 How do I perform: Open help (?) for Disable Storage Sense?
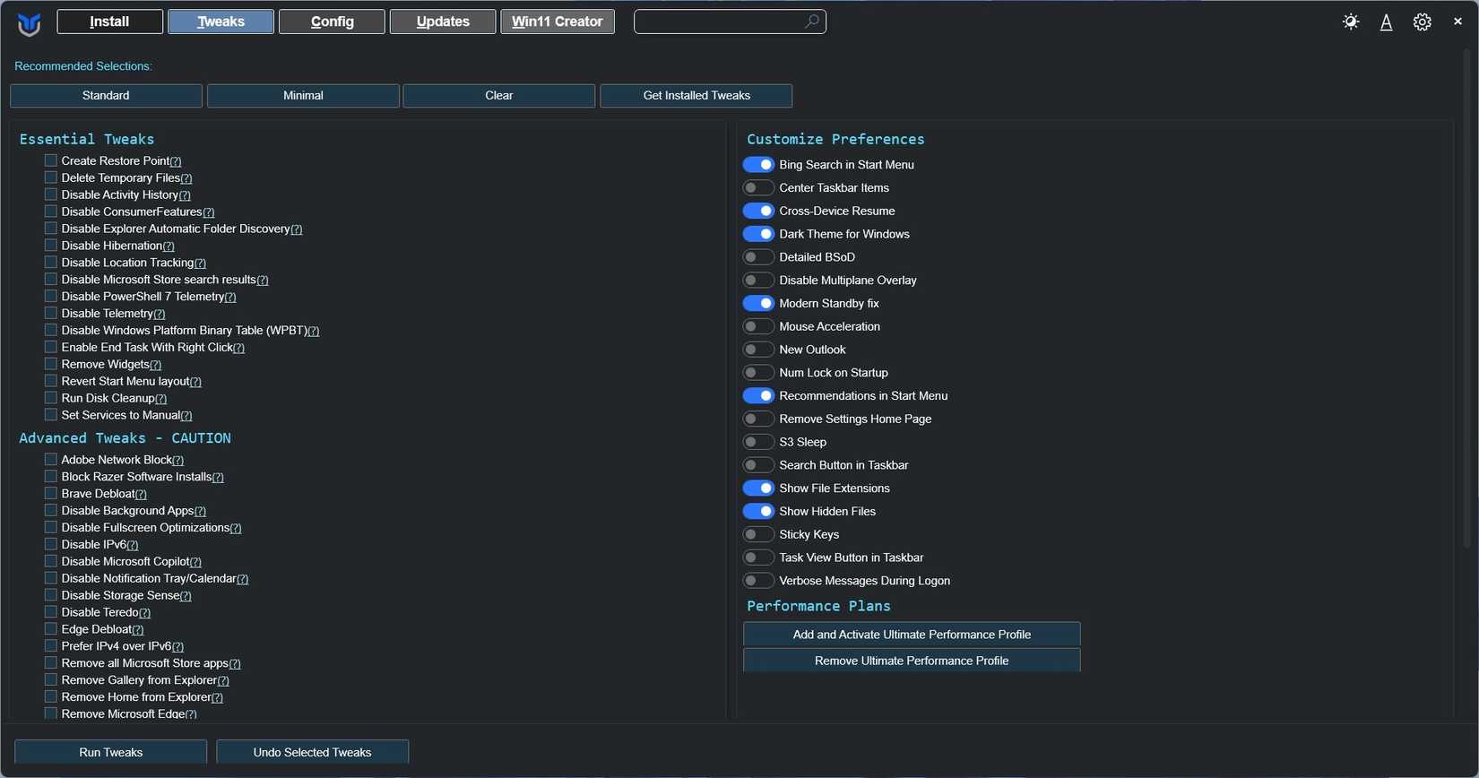tap(186, 596)
